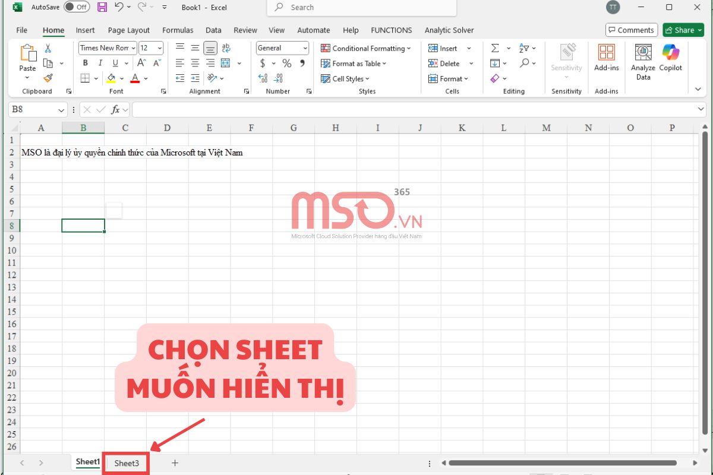The image size is (713, 475).
Task: Click the Paste clipboard icon
Action: click(27, 53)
